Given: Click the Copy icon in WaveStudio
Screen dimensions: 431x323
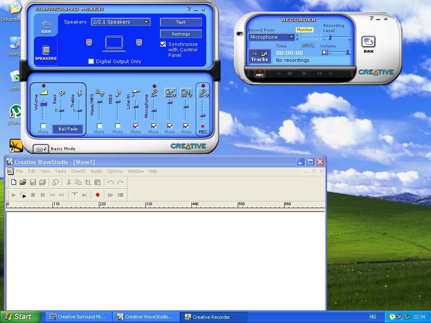Looking at the screenshot, I should (x=78, y=182).
